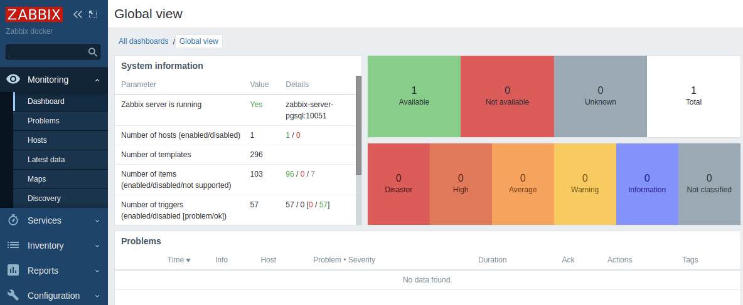Click the Tags column header
The height and width of the screenshot is (305, 743).
[x=690, y=260]
